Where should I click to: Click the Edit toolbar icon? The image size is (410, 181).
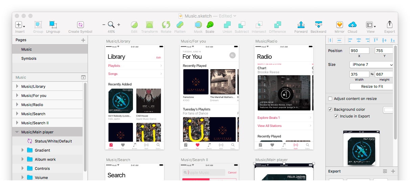coord(134,25)
